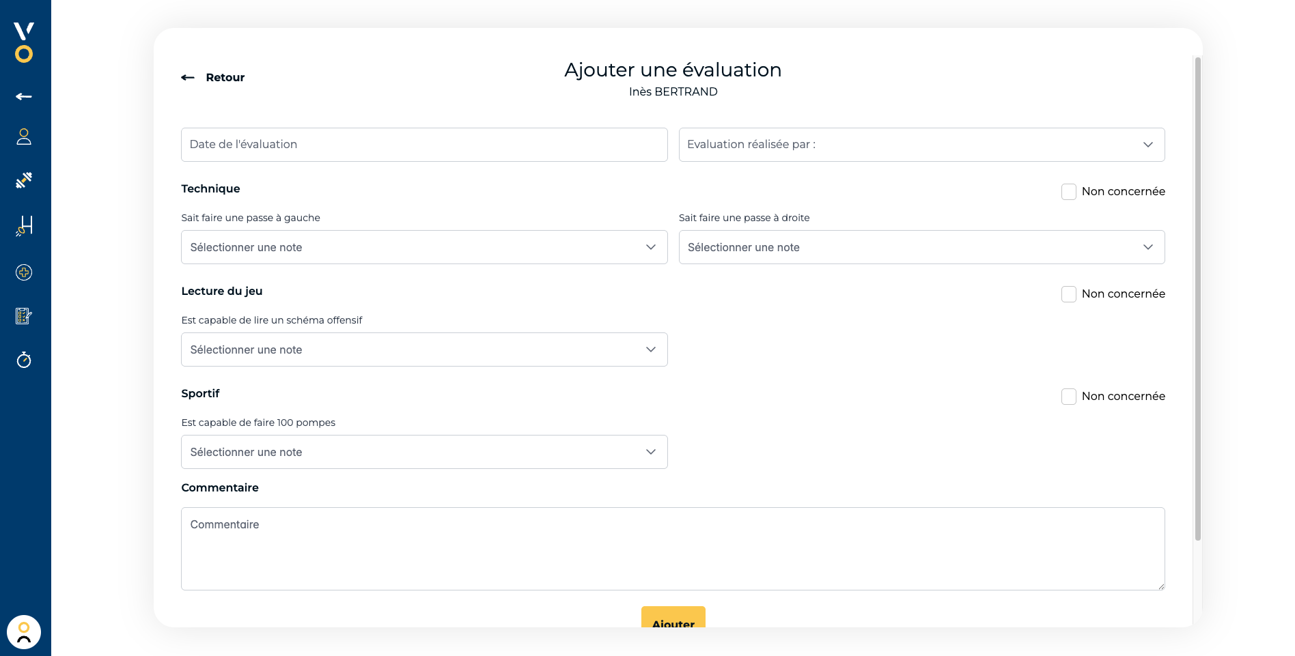The image size is (1295, 656).
Task: Click the Date de l'évaluation field
Action: 423,145
